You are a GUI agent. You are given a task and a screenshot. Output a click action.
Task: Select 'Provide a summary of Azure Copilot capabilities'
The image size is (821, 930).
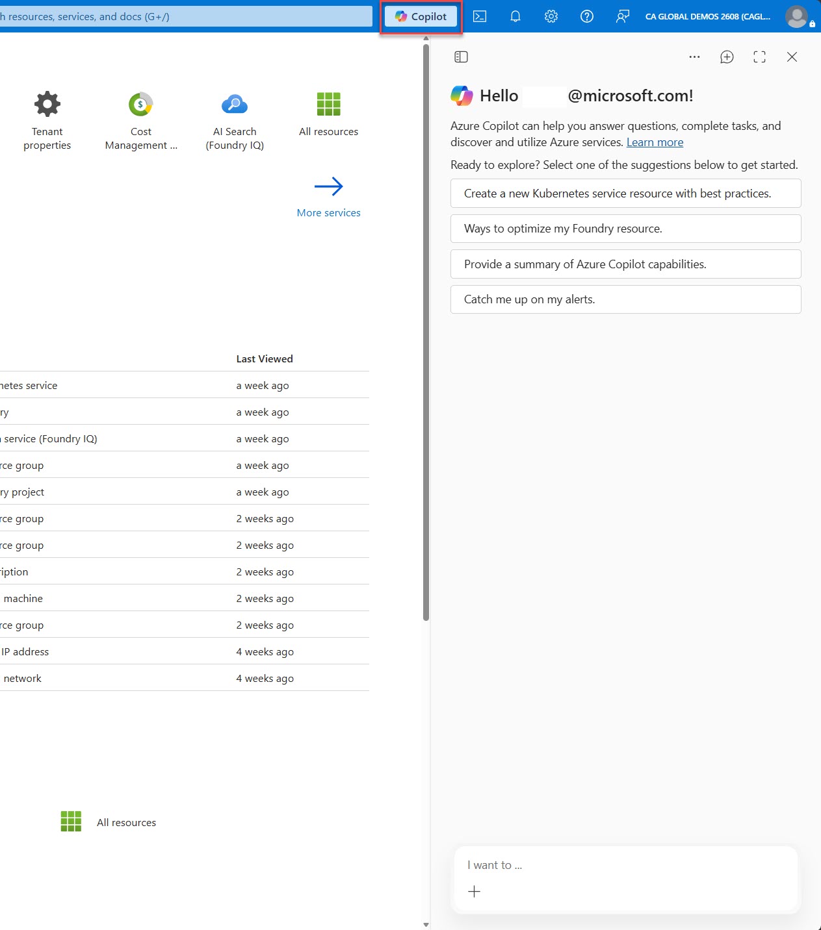pos(625,264)
